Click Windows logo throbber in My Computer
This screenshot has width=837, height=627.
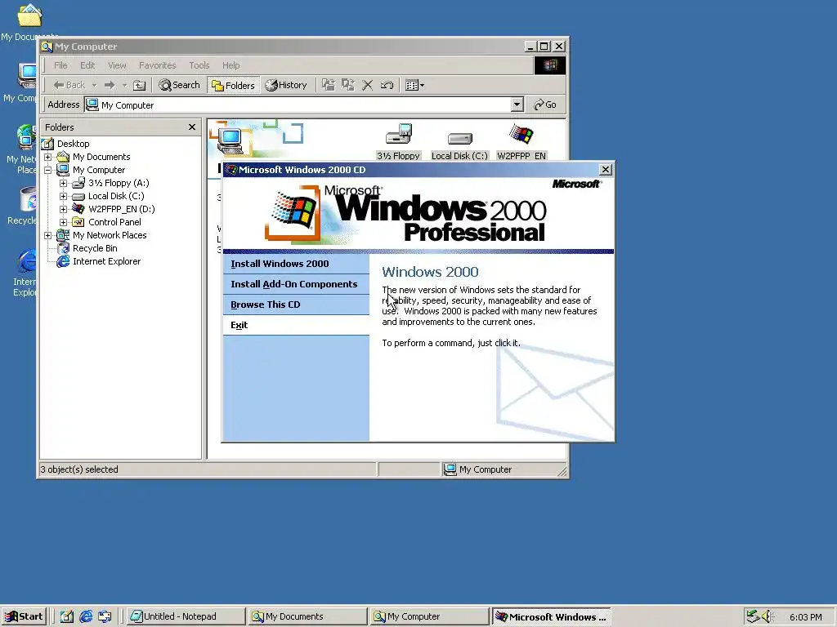550,65
